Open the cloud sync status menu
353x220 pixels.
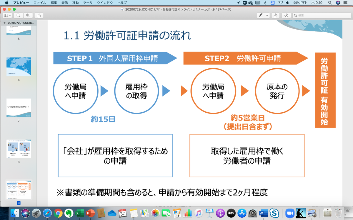[251, 3]
